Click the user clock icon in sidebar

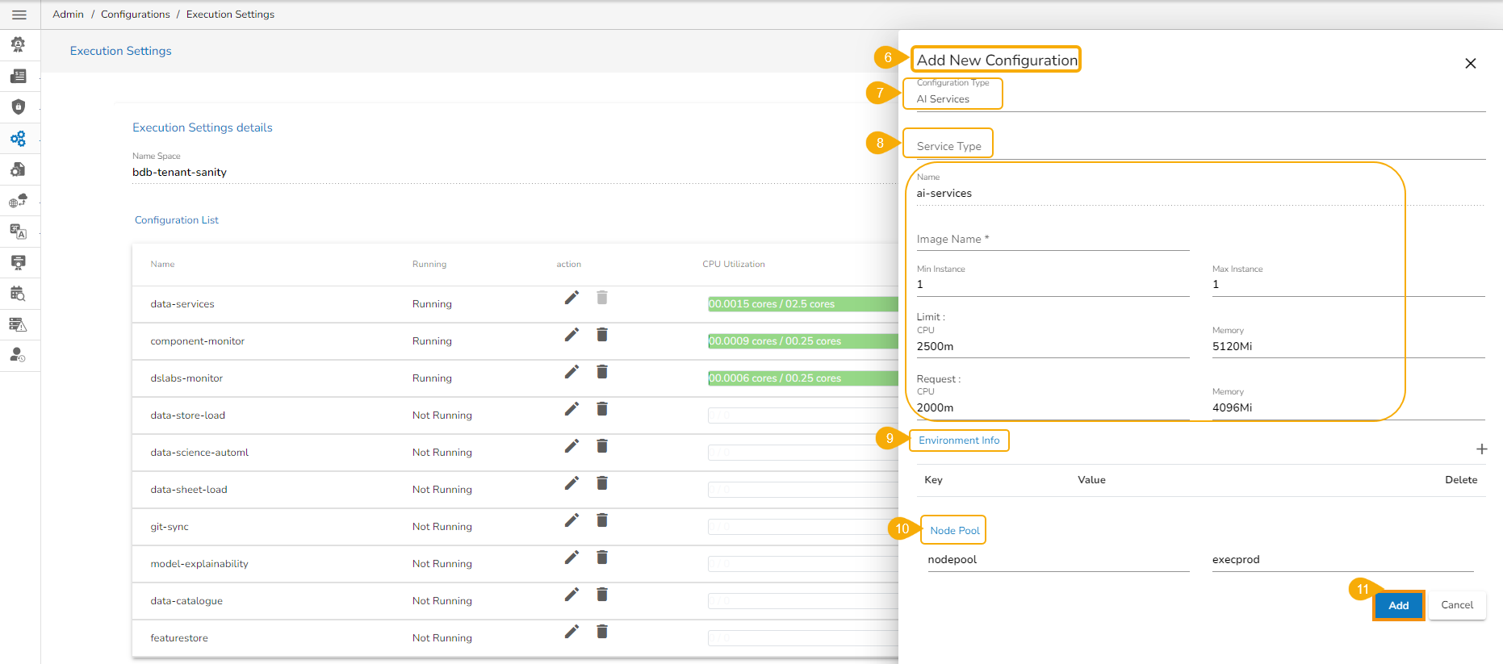[19, 355]
